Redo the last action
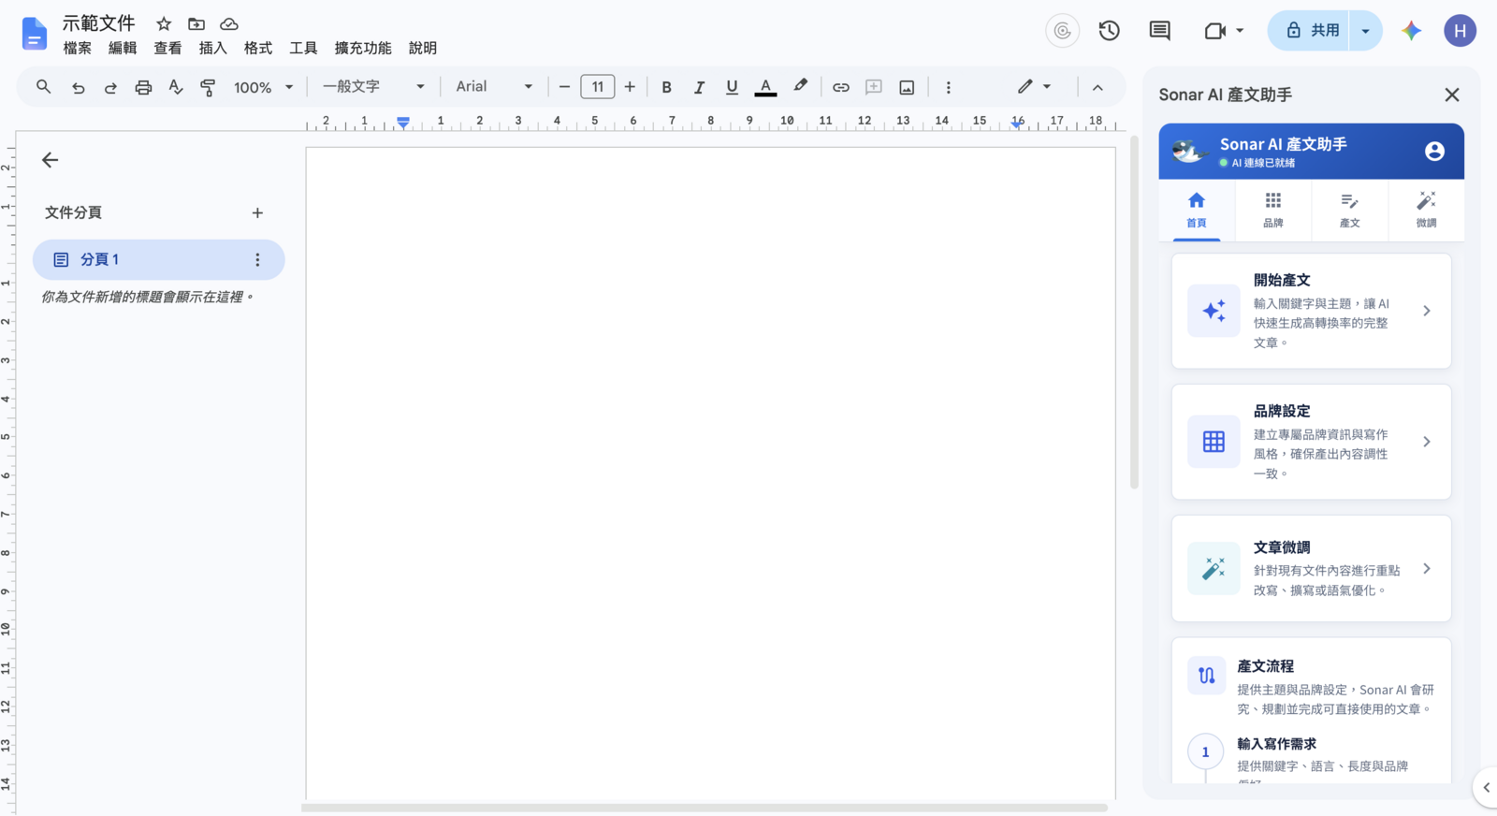This screenshot has width=1497, height=816. click(110, 87)
